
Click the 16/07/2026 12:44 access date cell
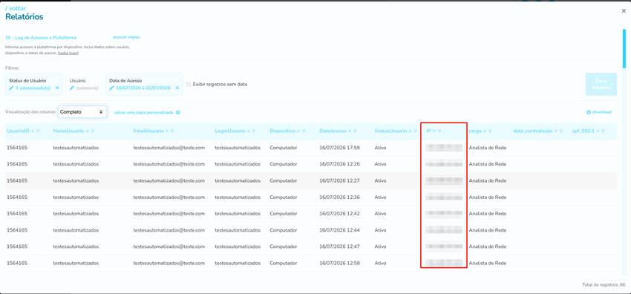coord(339,230)
